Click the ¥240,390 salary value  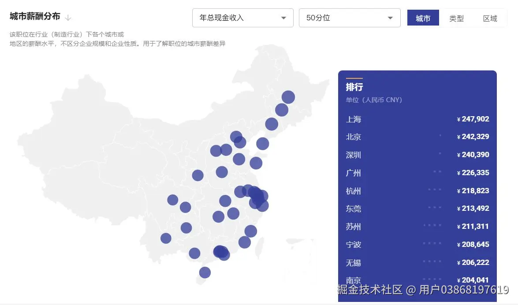[x=473, y=154]
